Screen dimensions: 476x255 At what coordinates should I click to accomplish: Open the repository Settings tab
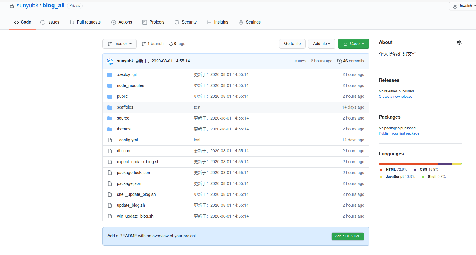pos(250,22)
